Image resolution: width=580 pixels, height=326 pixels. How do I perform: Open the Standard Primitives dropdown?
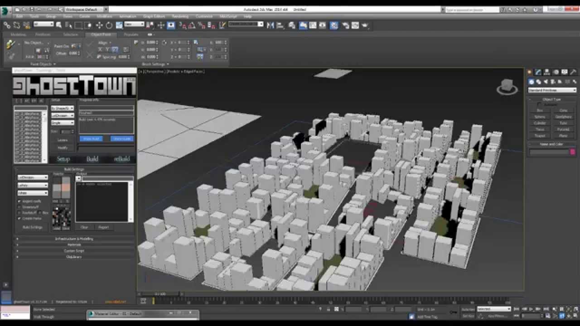(x=552, y=90)
